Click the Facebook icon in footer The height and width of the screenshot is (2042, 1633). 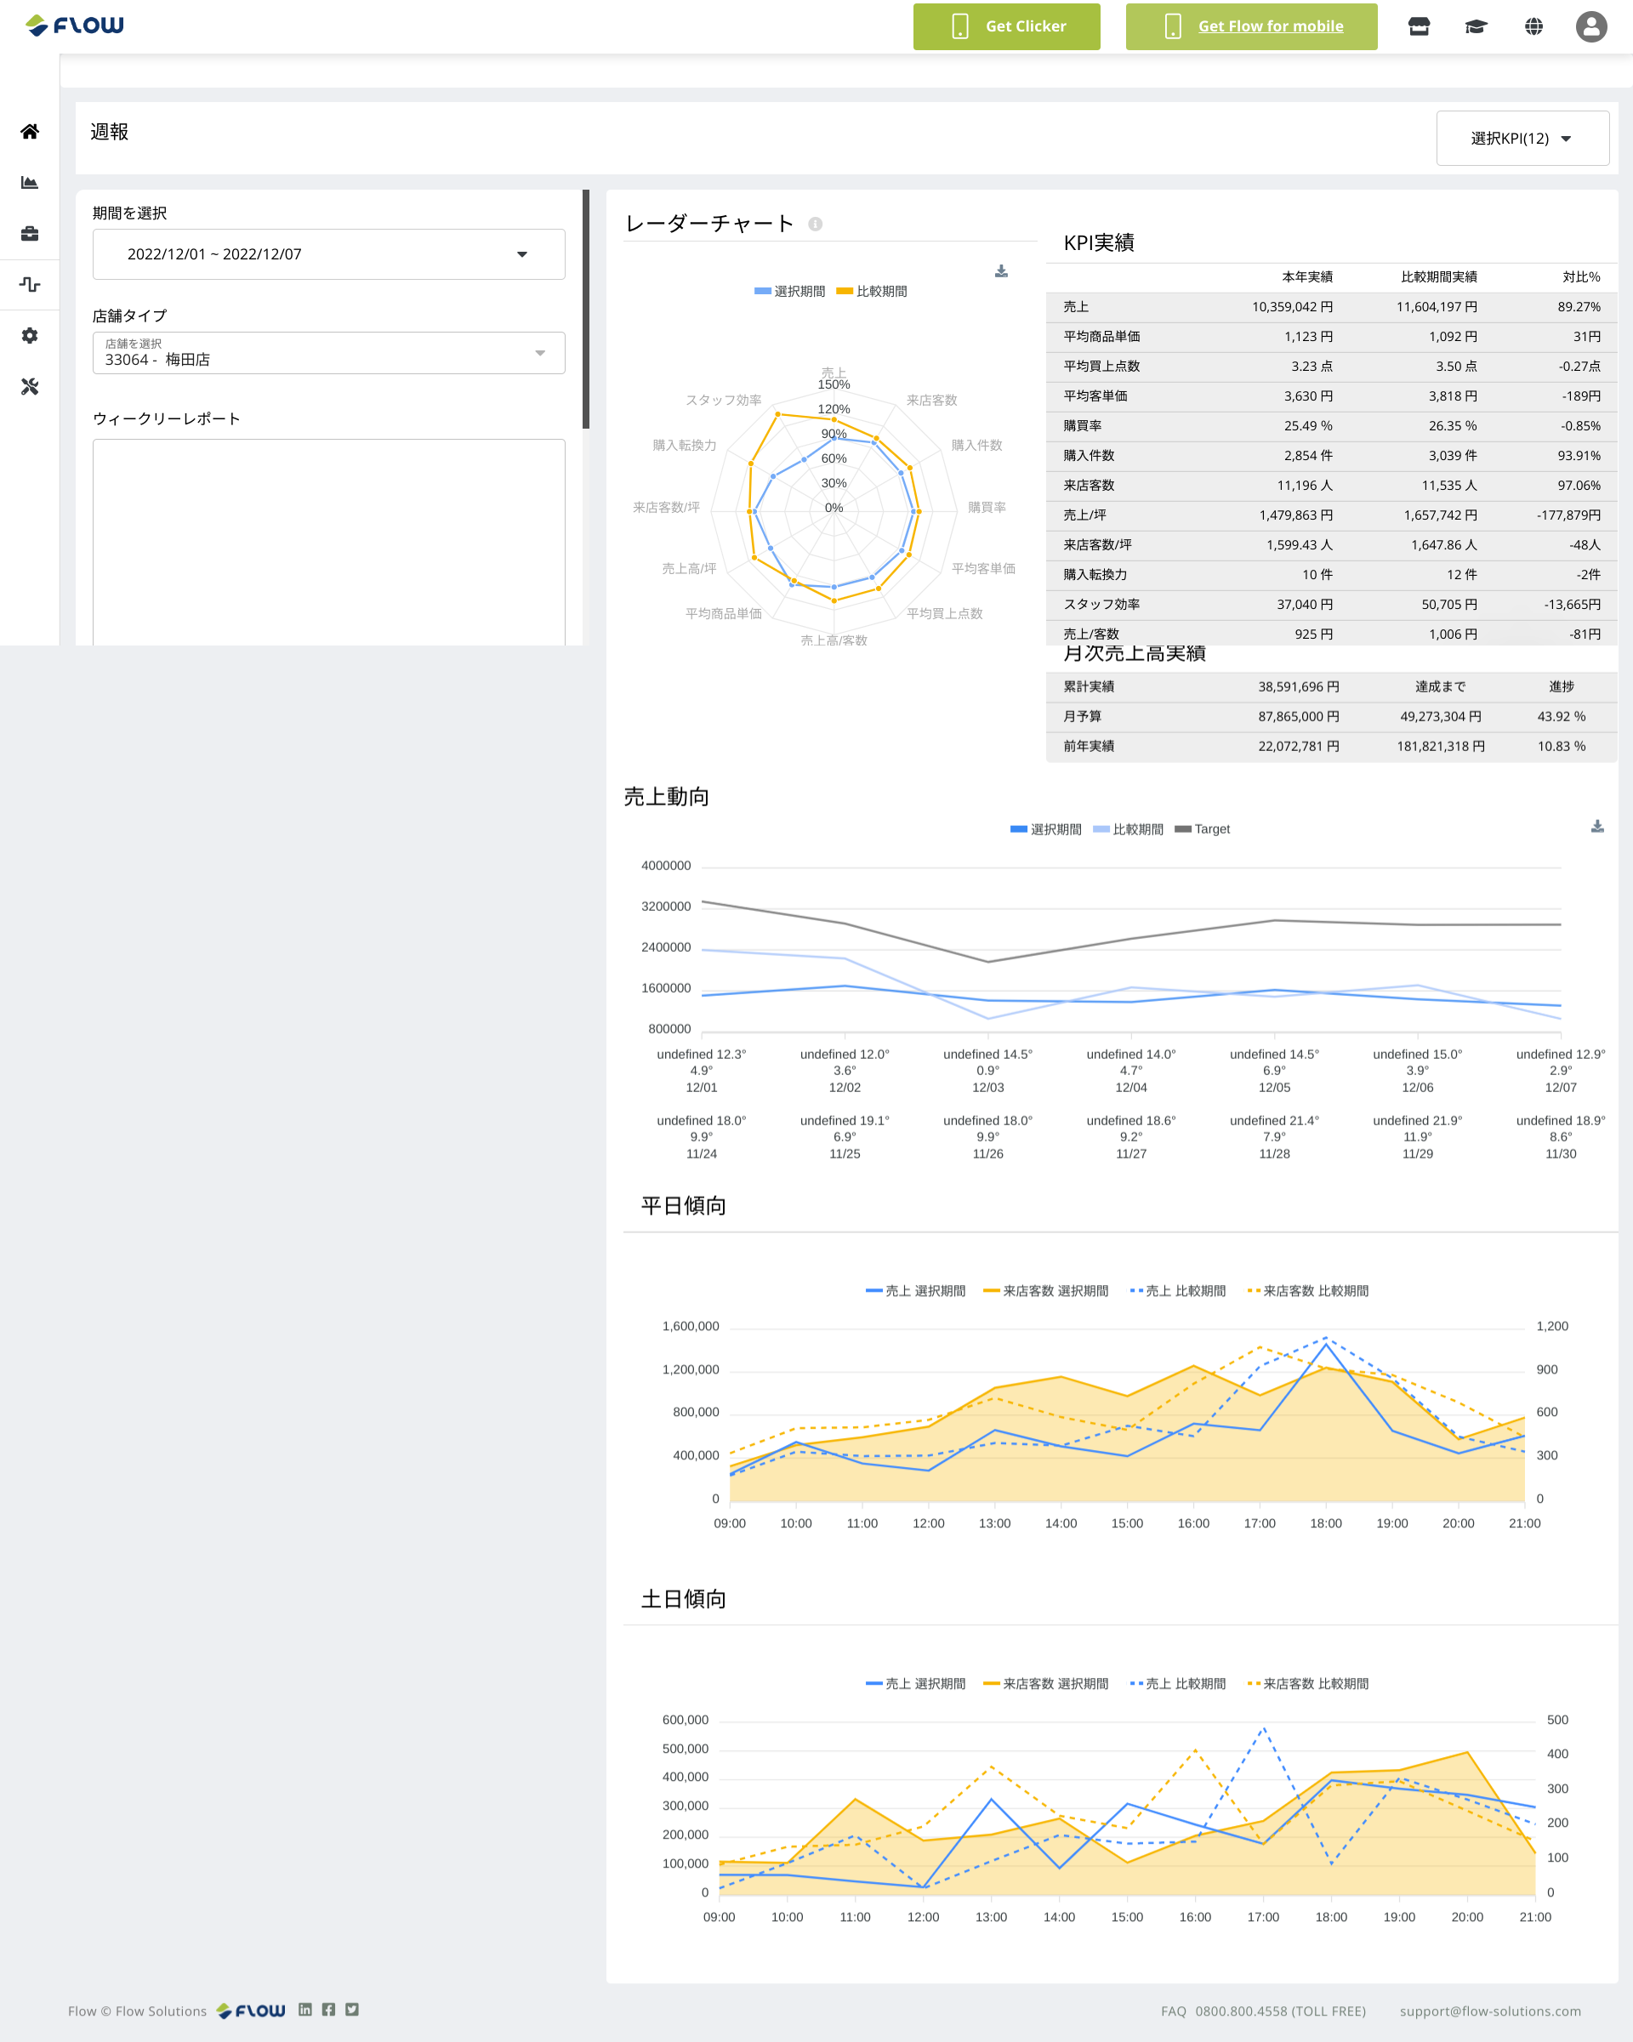(328, 2009)
